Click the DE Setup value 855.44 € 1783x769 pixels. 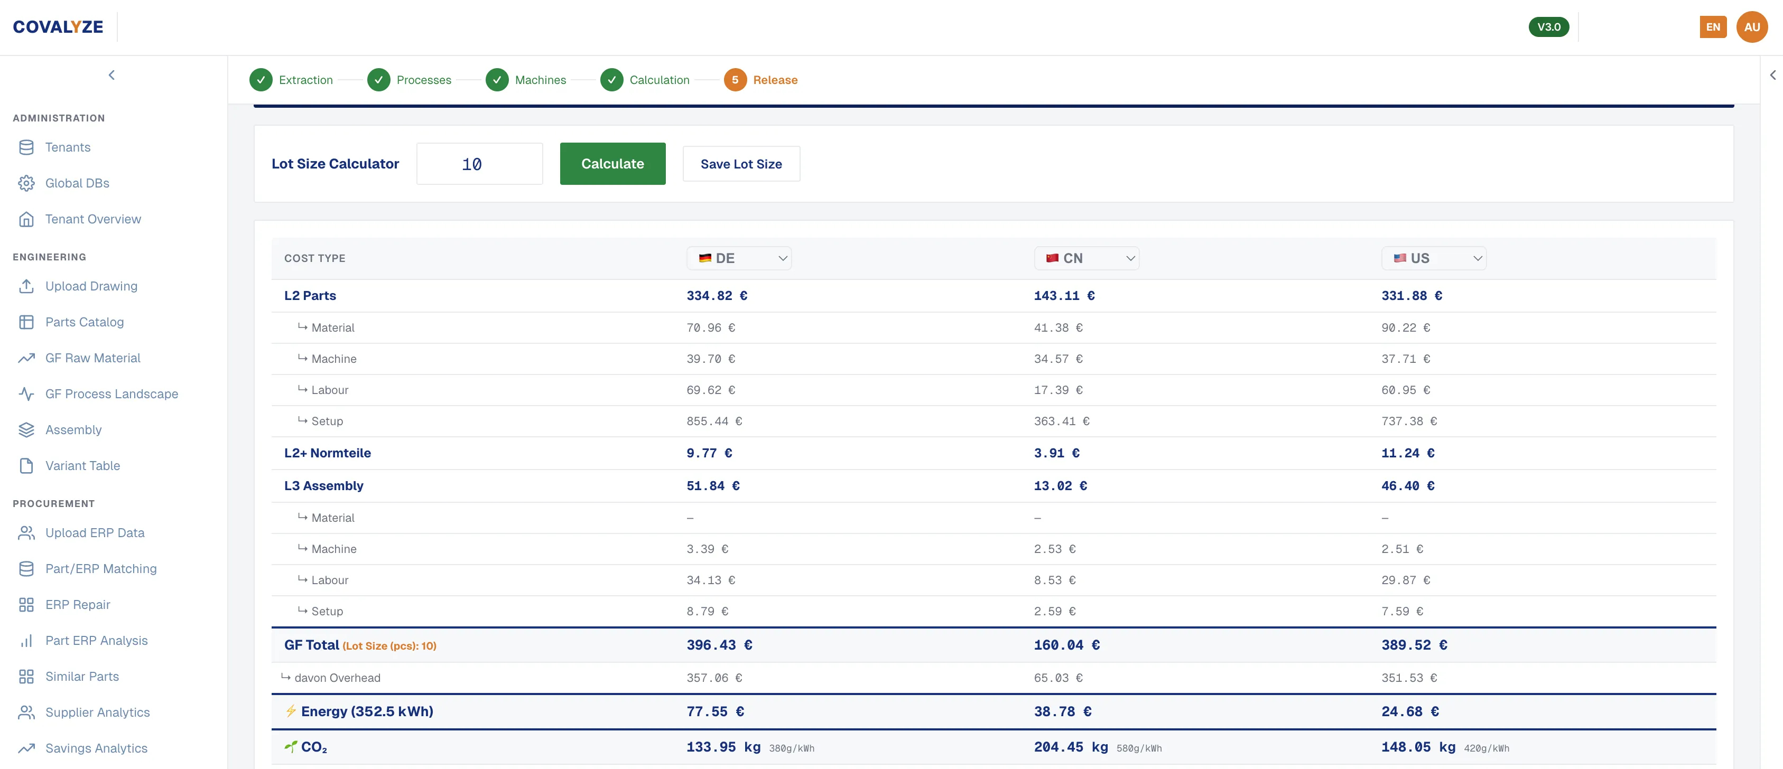point(713,421)
